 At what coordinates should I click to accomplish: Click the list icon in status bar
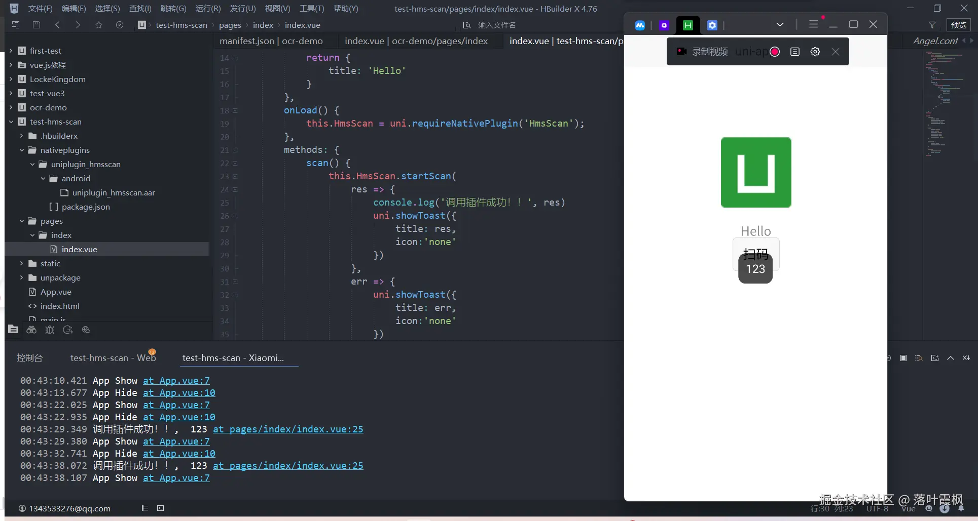pos(145,508)
